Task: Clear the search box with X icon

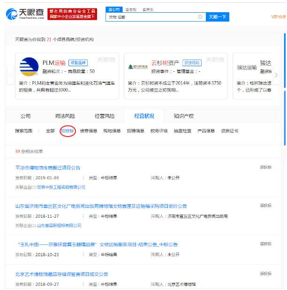Action: [x=200, y=17]
